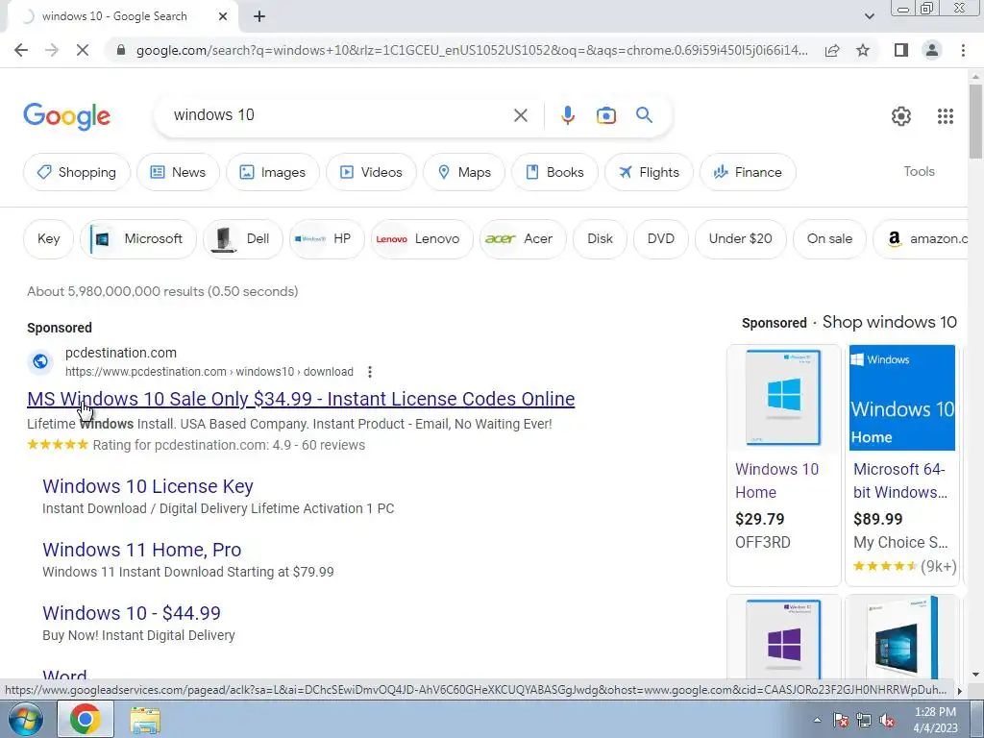This screenshot has height=738, width=984.
Task: Open the Chrome three-dot menu
Action: pyautogui.click(x=963, y=50)
